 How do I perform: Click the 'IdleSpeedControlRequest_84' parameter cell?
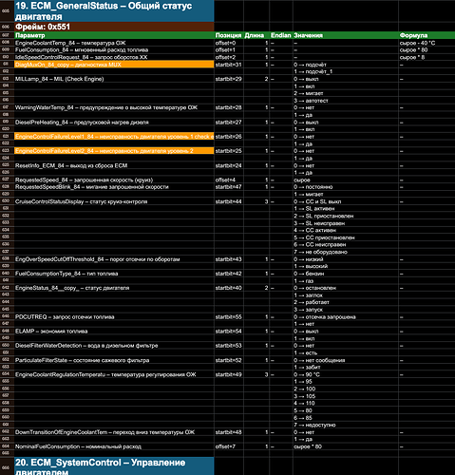click(114, 57)
